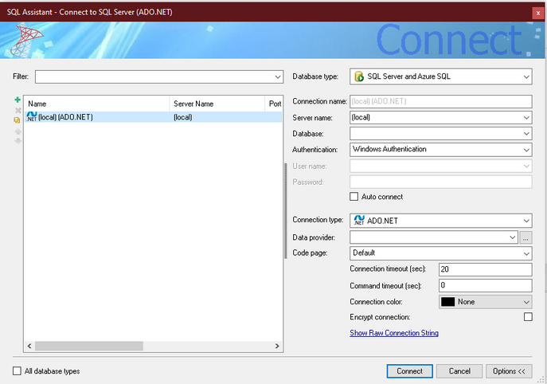This screenshot has width=547, height=384.
Task: Click the Connection name input field
Action: pos(440,101)
